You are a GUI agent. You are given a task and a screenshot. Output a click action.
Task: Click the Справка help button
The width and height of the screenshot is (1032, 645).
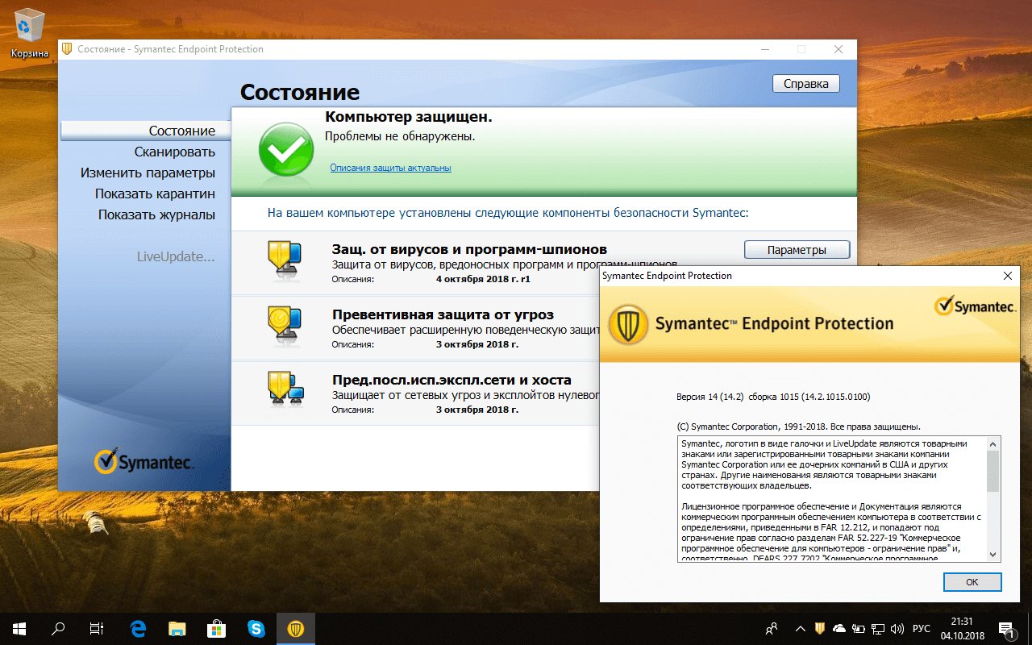click(806, 83)
